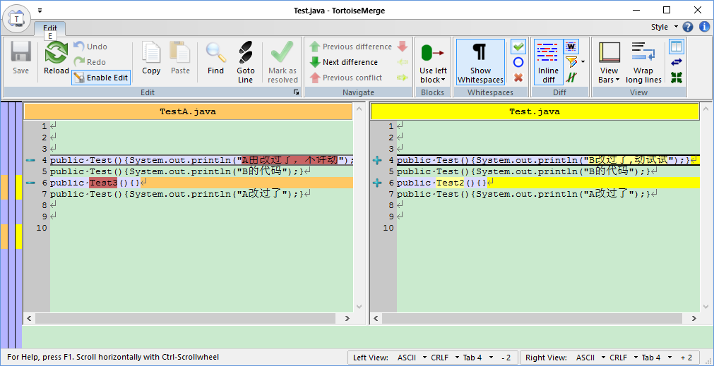This screenshot has height=366, width=714.
Task: Go to Previous conflict
Action: point(346,78)
